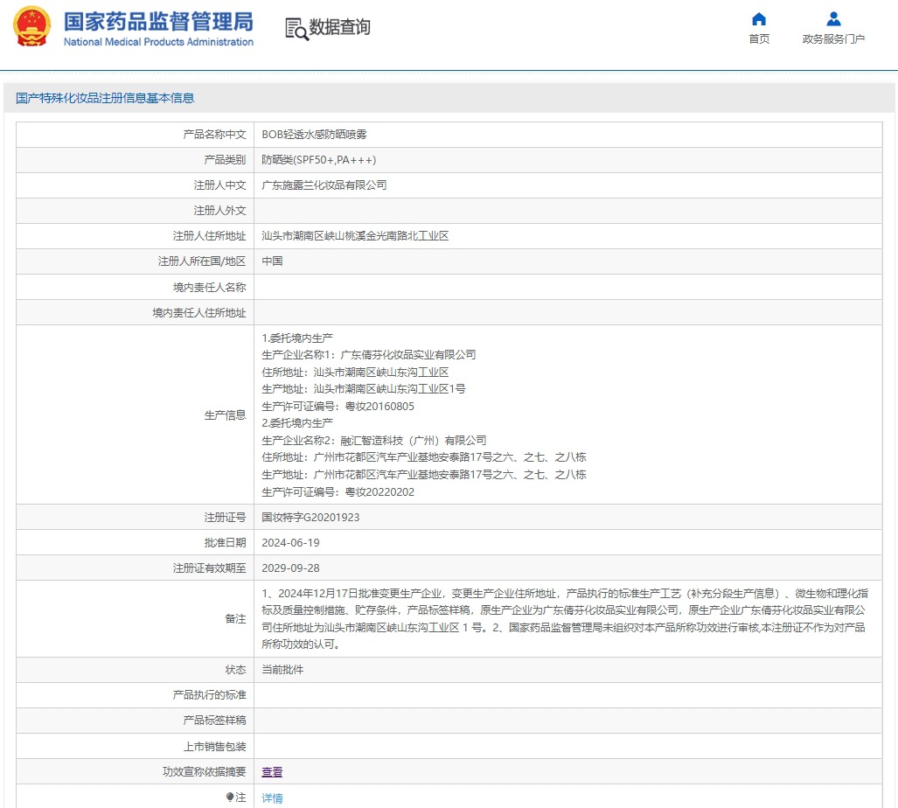Screen dimensions: 898x808
Task: Click the registrant name 广东施露兰化妆品有限公司
Action: point(324,185)
